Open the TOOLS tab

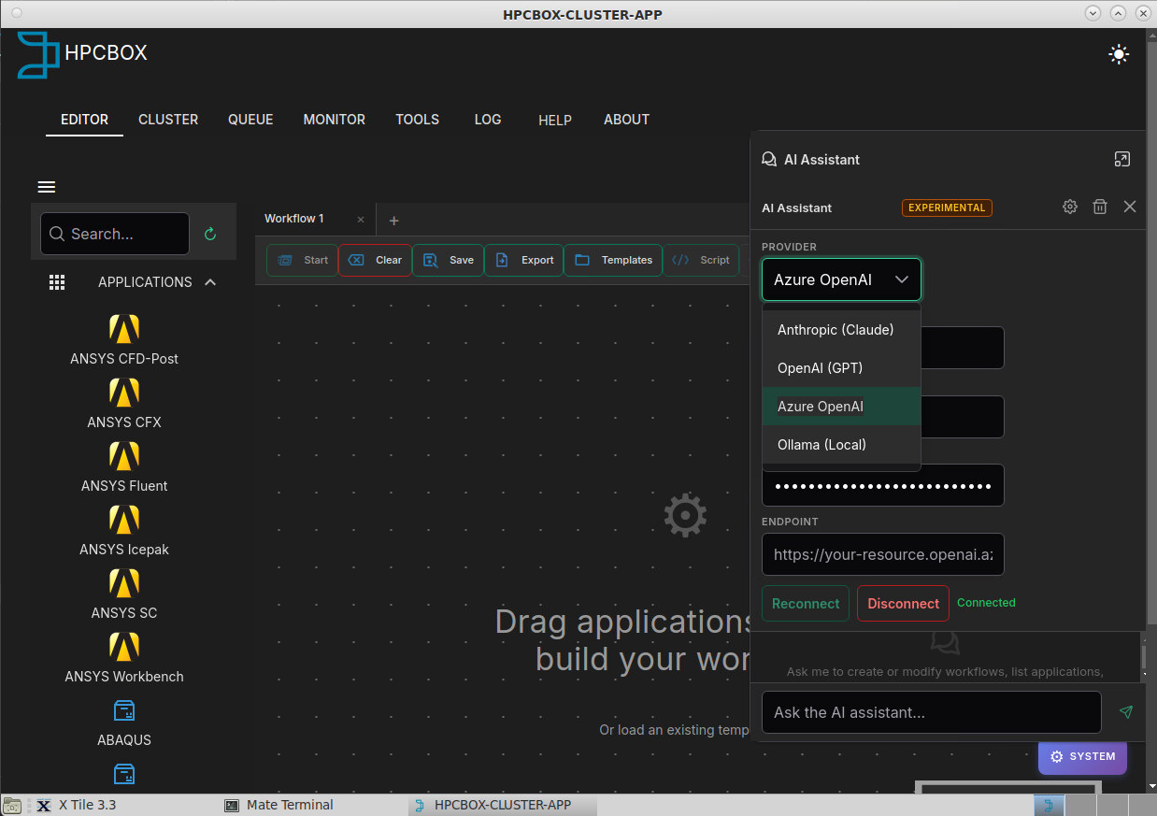[x=417, y=120]
